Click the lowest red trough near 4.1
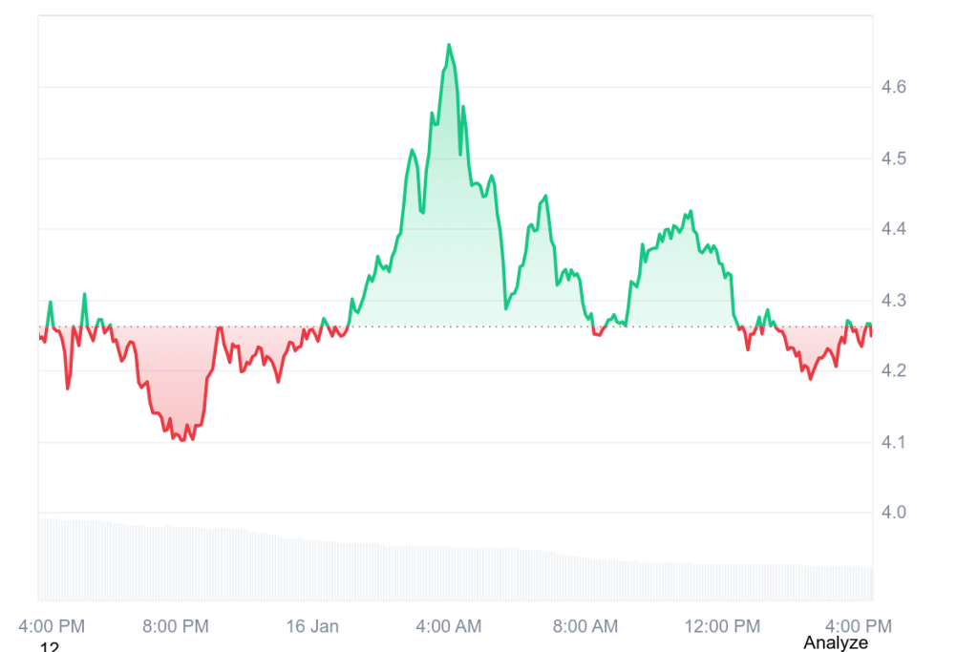 coord(181,439)
